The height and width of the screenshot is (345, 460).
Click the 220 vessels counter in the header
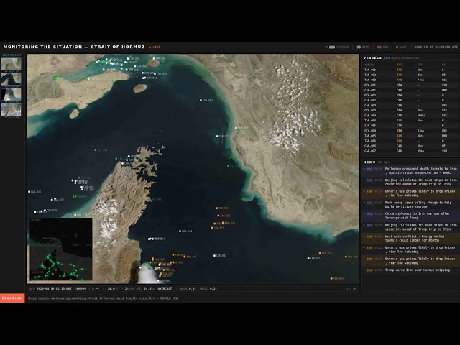[337, 47]
